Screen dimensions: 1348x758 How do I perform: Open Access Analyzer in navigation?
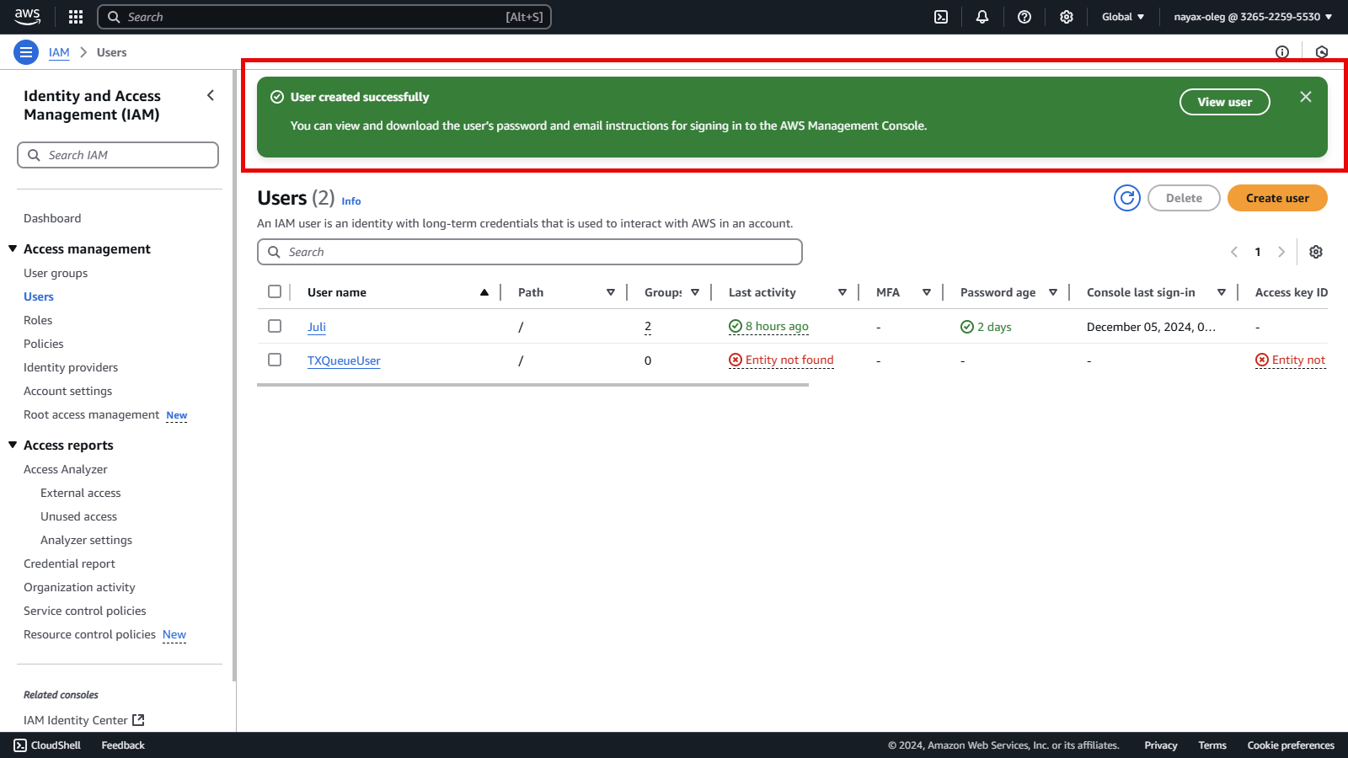(x=66, y=469)
